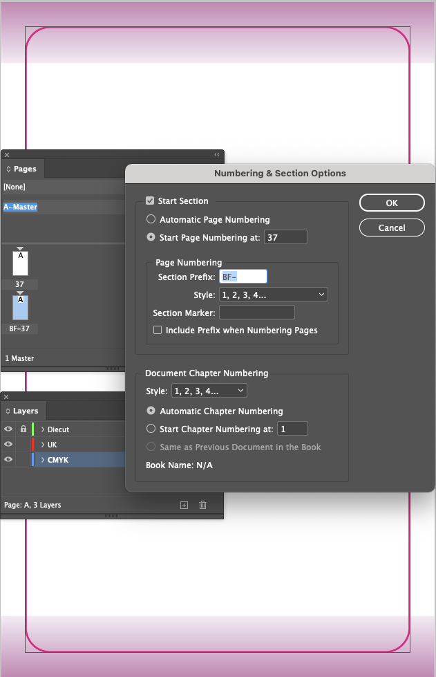Click section marker triangle above page 37

click(x=20, y=249)
